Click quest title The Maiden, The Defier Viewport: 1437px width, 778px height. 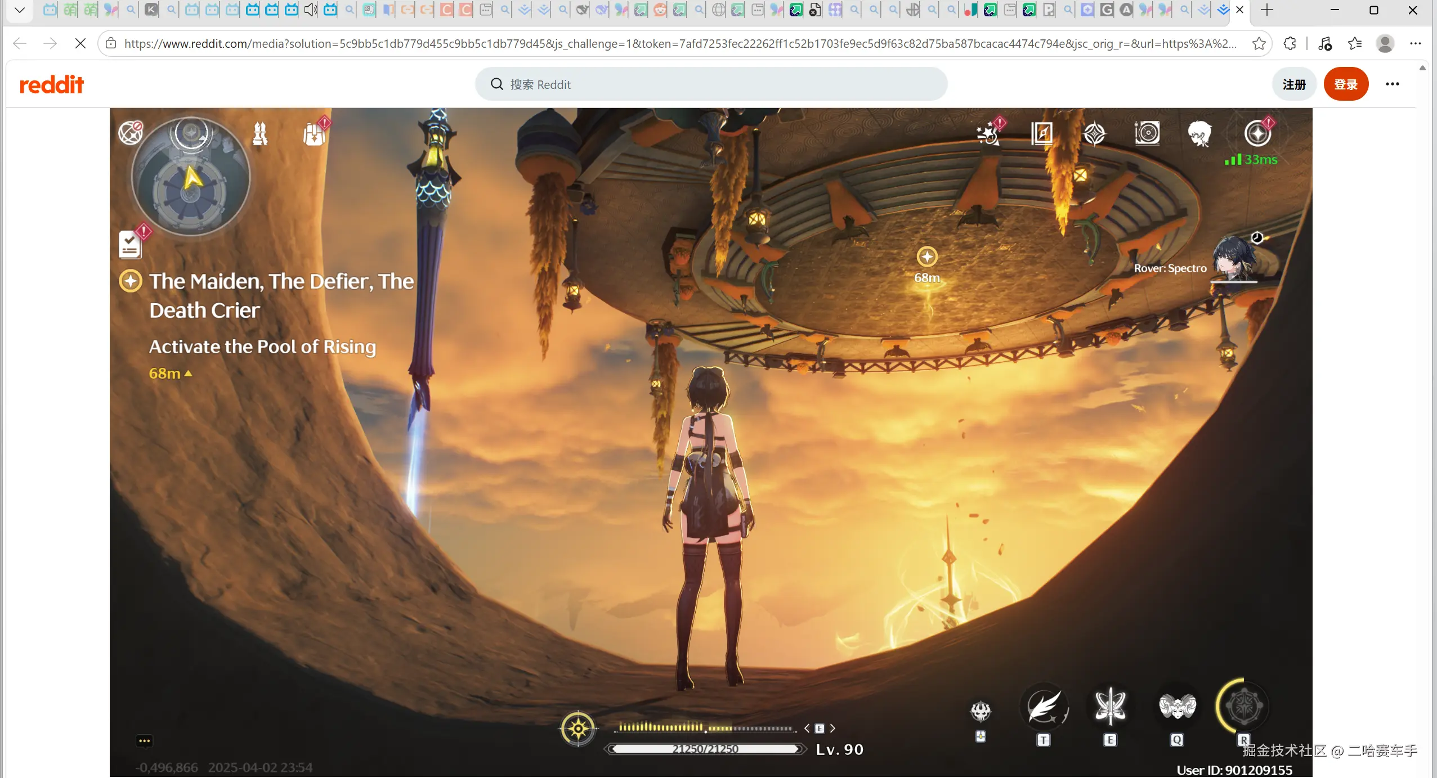pyautogui.click(x=281, y=296)
